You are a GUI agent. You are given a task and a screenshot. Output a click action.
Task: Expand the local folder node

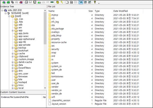[x=13, y=88]
